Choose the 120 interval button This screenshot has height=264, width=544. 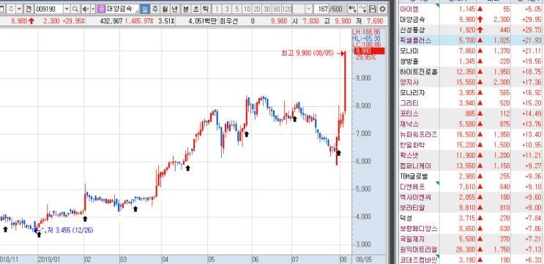287,9
